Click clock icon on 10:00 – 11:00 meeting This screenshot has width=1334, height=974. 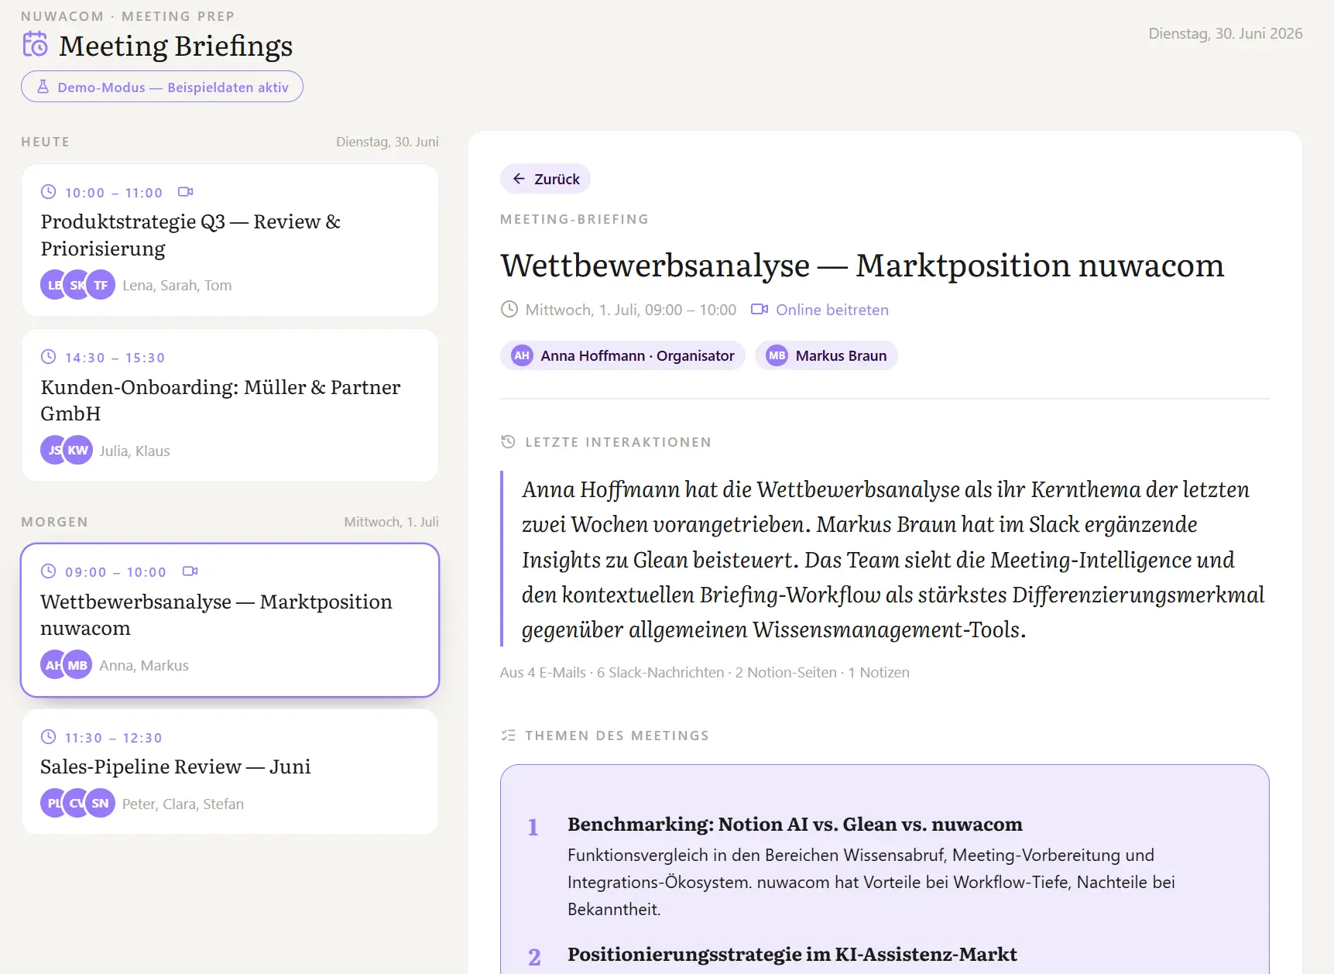pyautogui.click(x=48, y=191)
